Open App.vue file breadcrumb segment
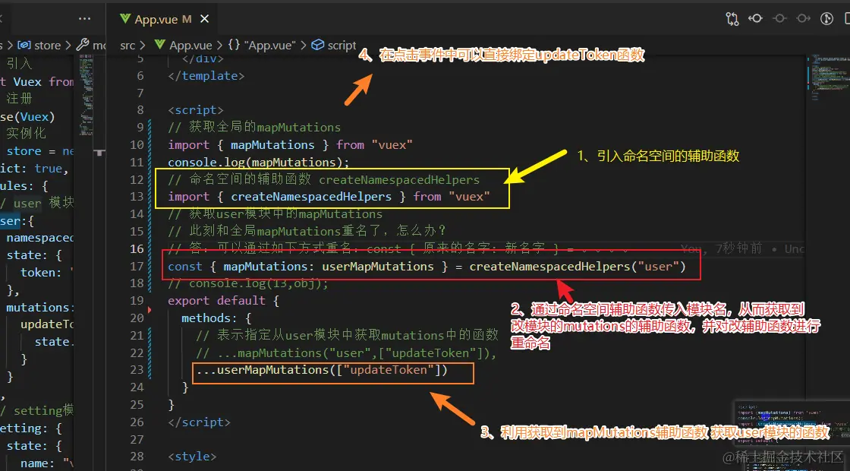Screen dimensions: 850x471 pos(190,45)
